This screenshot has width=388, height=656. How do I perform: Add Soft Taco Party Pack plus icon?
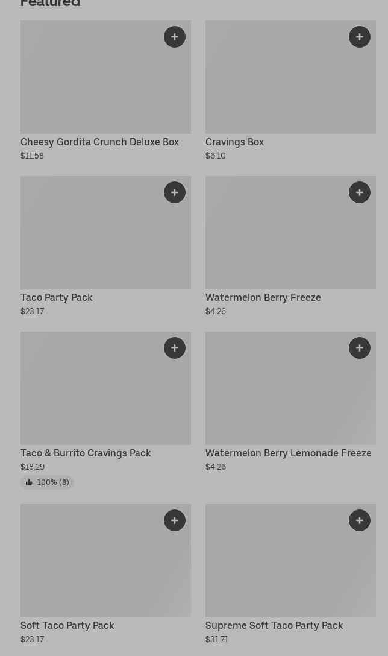pos(175,520)
